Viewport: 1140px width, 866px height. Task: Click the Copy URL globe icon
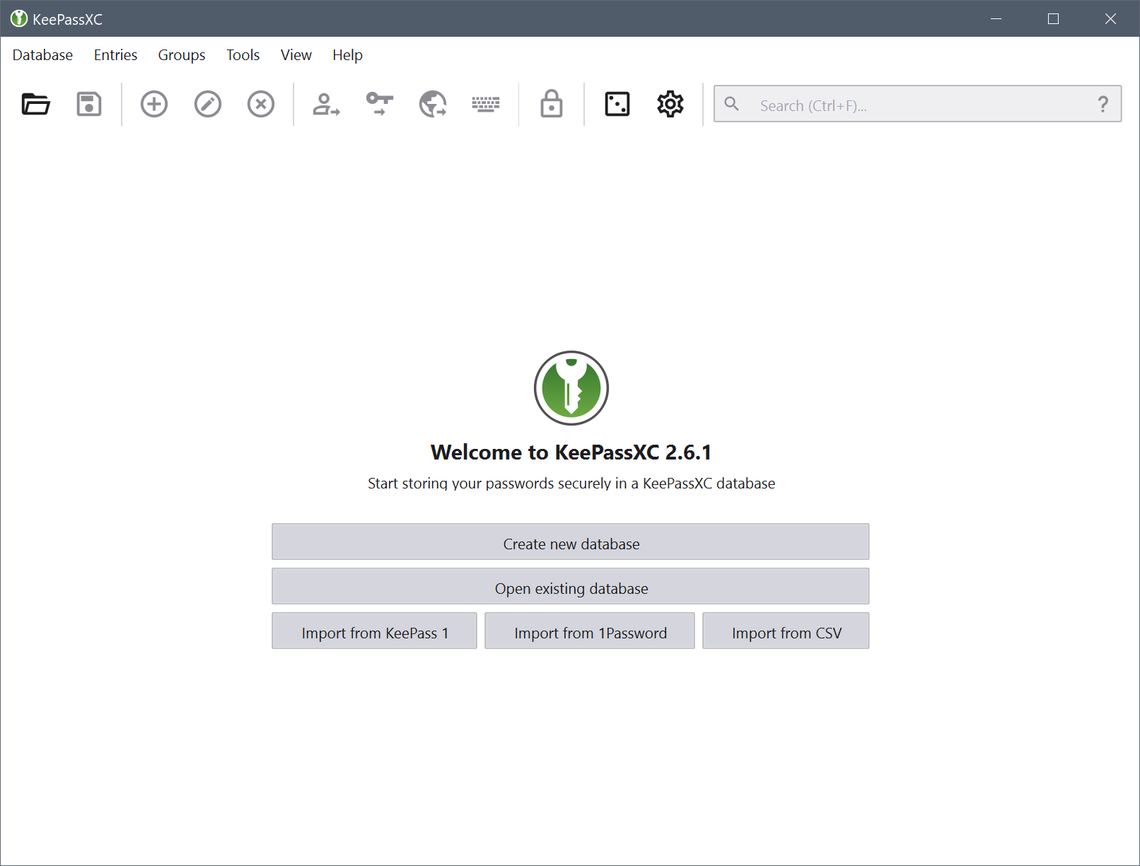coord(433,105)
